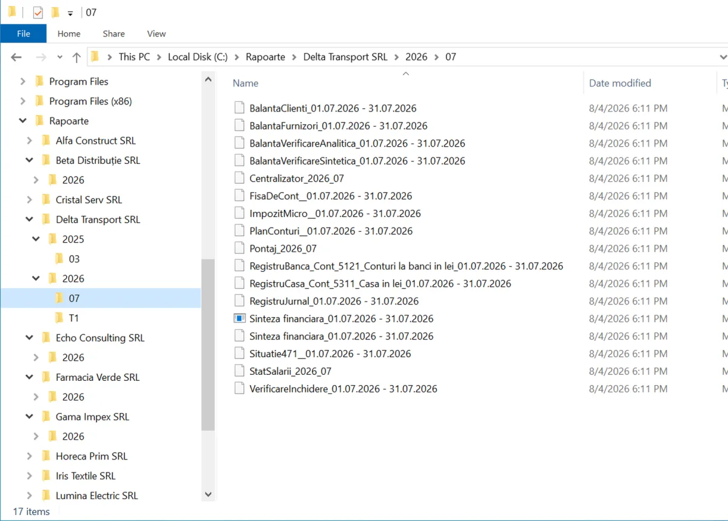This screenshot has width=728, height=521.
Task: Click the folder icon beside Horeca Prim SRL
Action: click(x=46, y=456)
